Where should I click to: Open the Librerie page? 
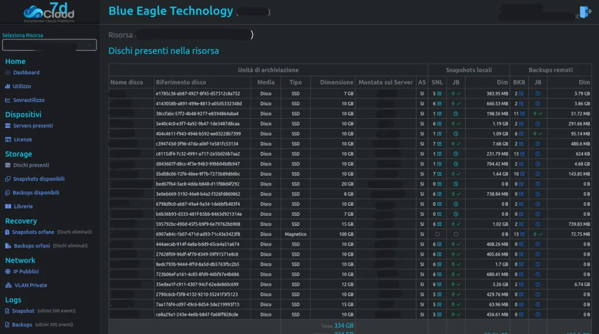tap(23, 206)
